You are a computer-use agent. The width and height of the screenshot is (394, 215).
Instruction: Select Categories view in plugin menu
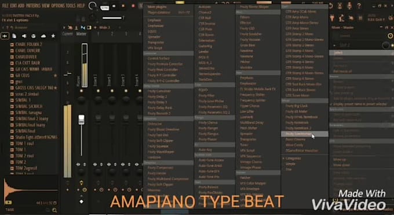293,158
